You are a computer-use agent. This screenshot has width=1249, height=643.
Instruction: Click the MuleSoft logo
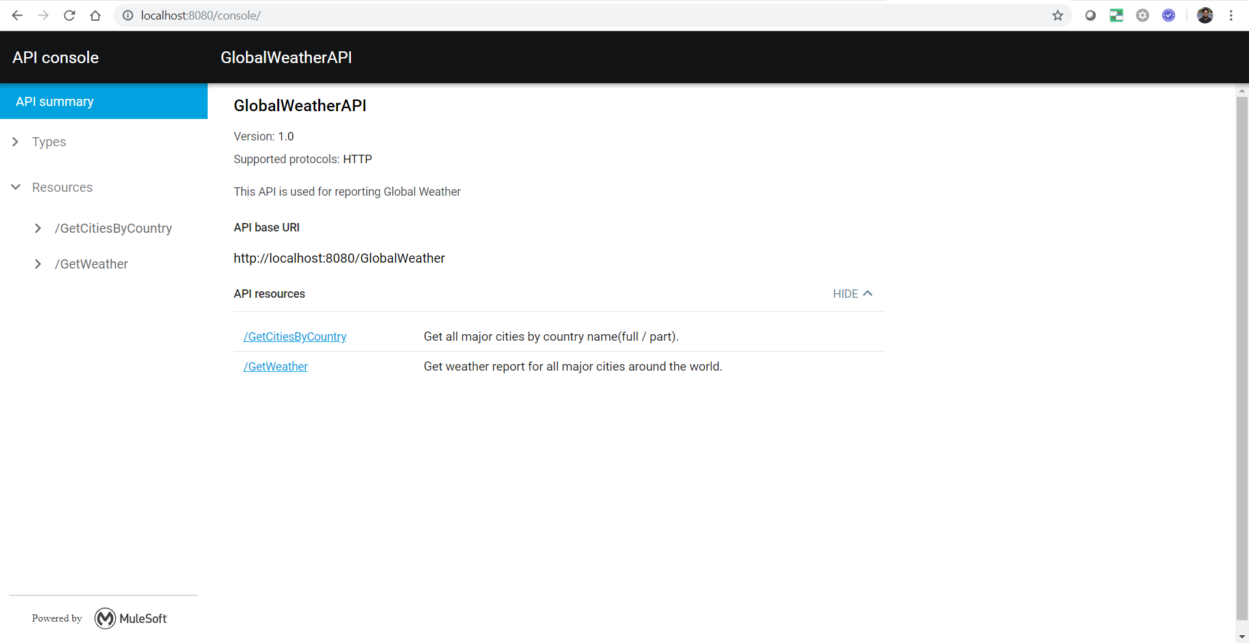pyautogui.click(x=131, y=618)
